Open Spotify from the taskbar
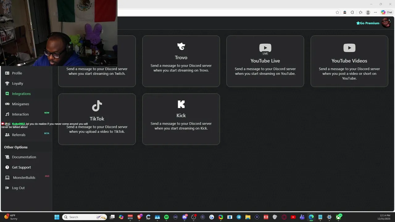 point(166,217)
